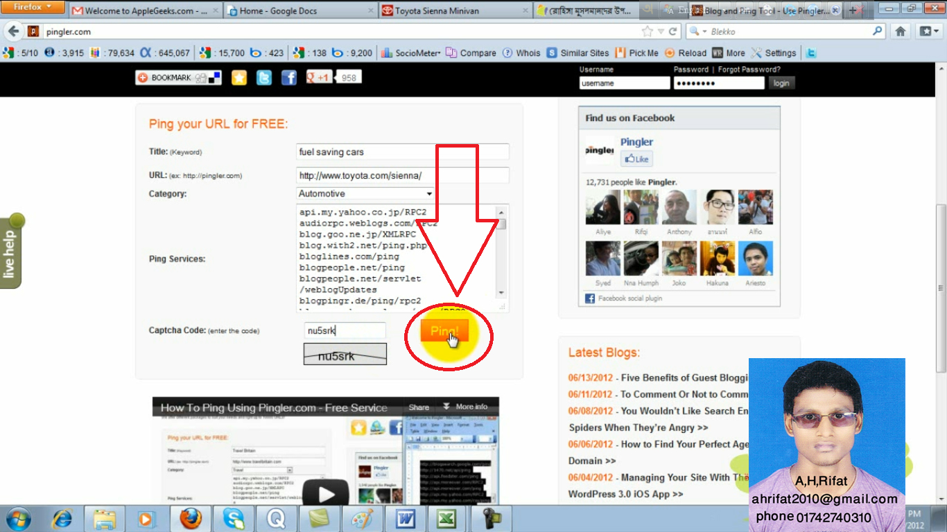947x532 pixels.
Task: Click the toolbar Reload button
Action: (x=685, y=53)
